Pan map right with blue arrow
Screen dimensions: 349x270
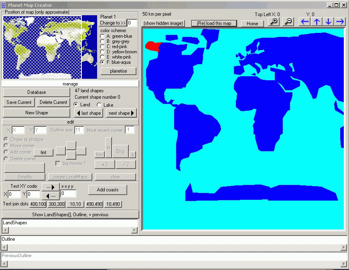click(340, 22)
